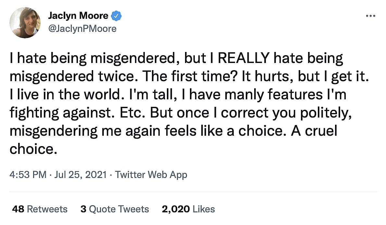
Task: Click the "4:53 PM" timestamp
Action: tap(28, 175)
